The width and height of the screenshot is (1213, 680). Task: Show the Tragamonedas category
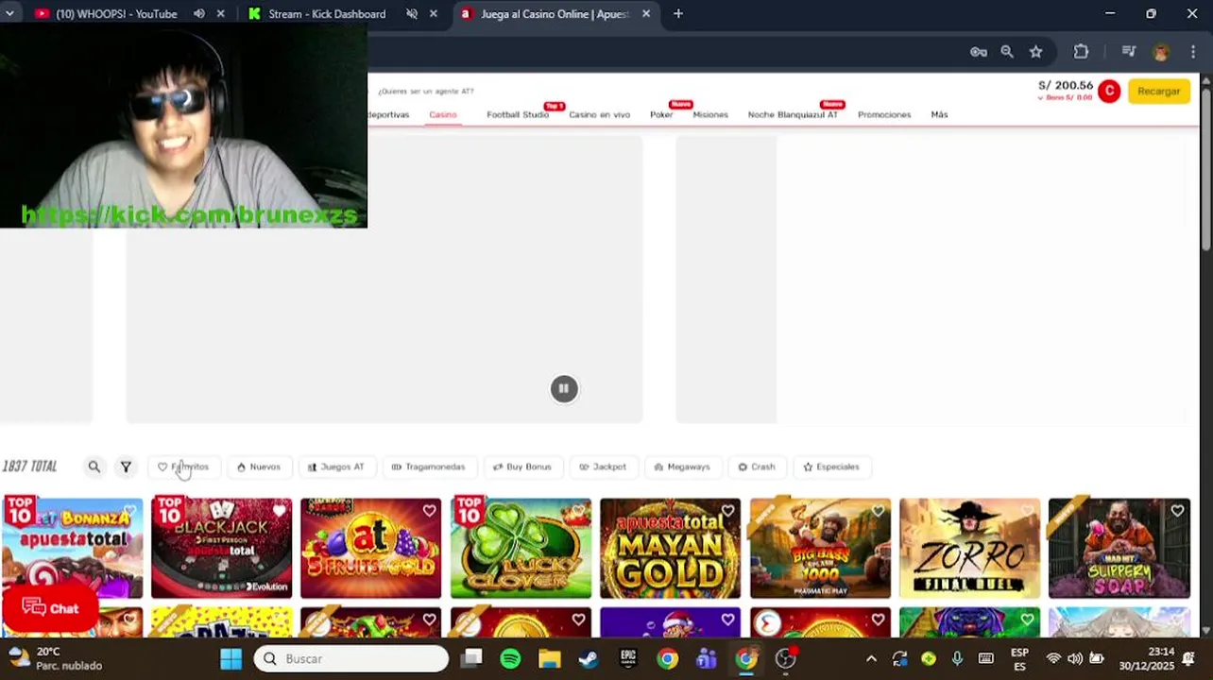coord(428,467)
